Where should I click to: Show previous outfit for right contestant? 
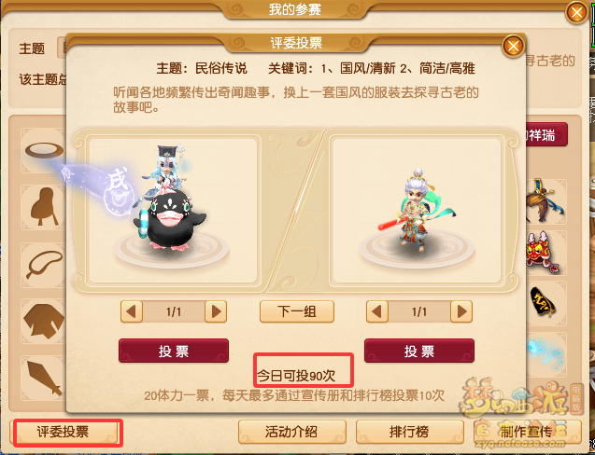(376, 311)
